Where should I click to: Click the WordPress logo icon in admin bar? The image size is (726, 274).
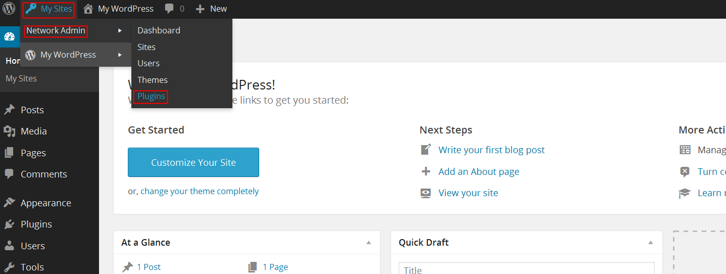[9, 9]
